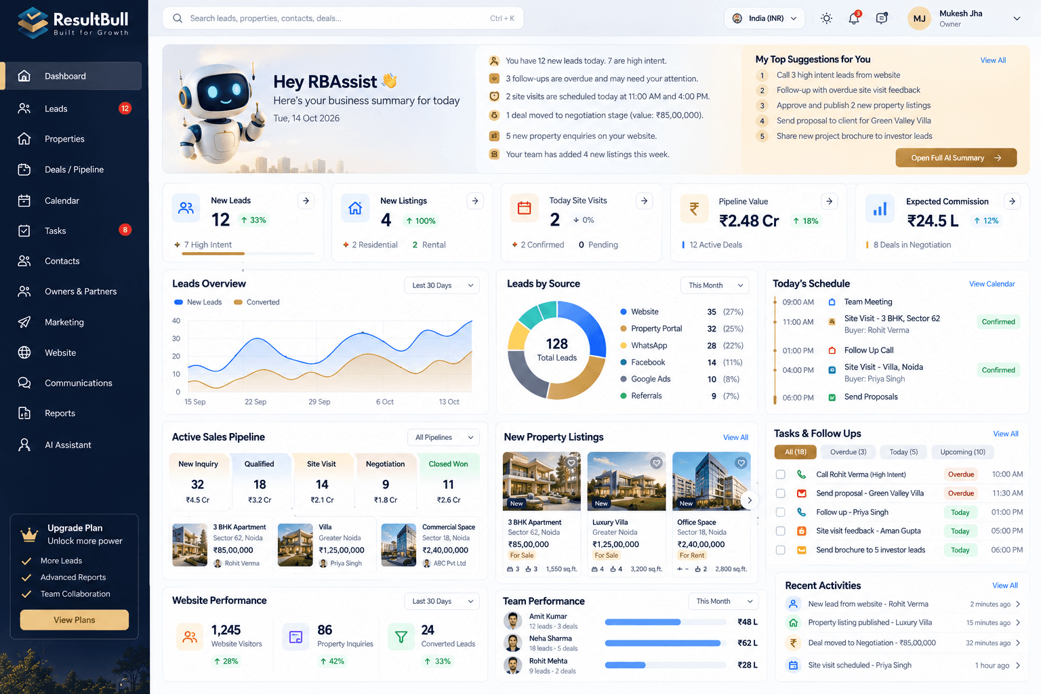Favorite the 3 BHK Apartment listing heart
Image resolution: width=1041 pixels, height=694 pixels.
[571, 463]
